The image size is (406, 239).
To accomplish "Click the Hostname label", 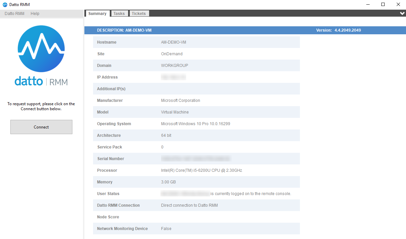I will point(107,42).
